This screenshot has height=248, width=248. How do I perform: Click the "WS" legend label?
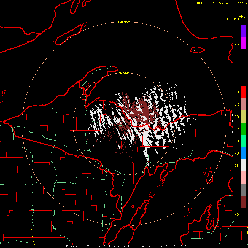(236, 153)
